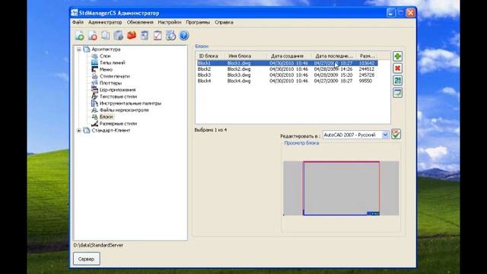Viewport: 487px width, 274px height.
Task: Open help via blue question mark icon
Action: (184, 36)
